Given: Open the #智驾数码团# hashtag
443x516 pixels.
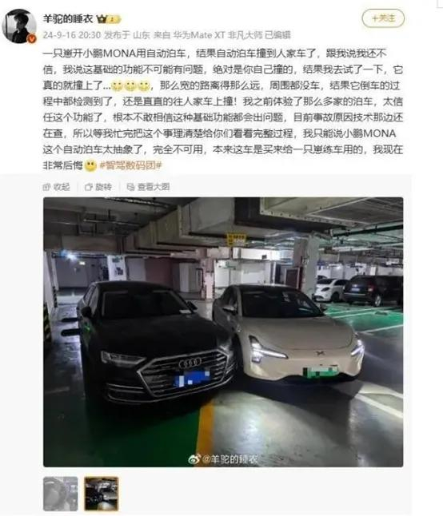Looking at the screenshot, I should [x=131, y=165].
